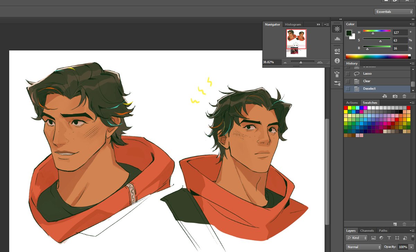The height and width of the screenshot is (252, 416).
Task: Toggle filter for pixel layers
Action: tap(373, 238)
